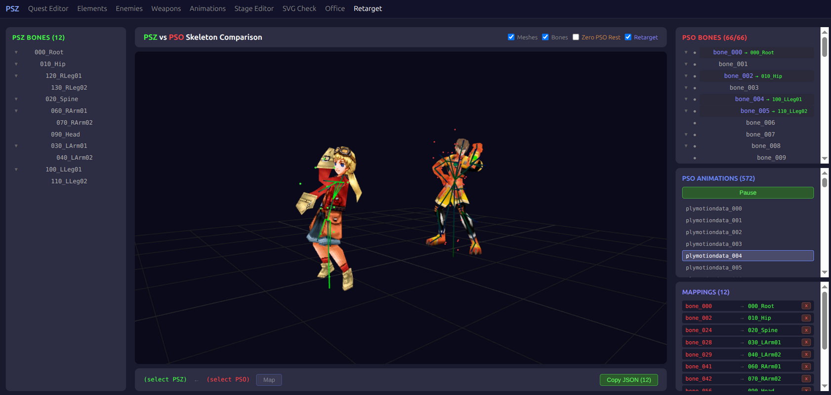Delete the bone_028 to 030_LArm01 mapping
831x395 pixels.
[806, 342]
